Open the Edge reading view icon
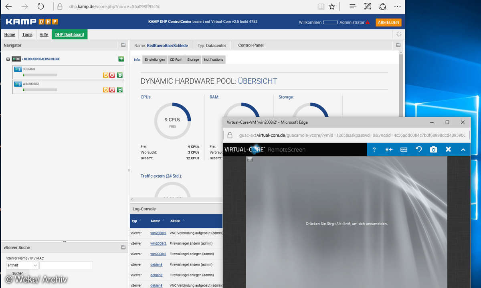 [x=321, y=6]
